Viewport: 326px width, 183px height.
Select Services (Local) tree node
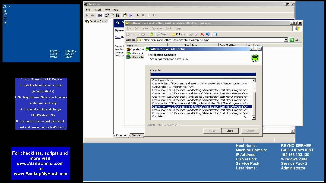point(97,21)
